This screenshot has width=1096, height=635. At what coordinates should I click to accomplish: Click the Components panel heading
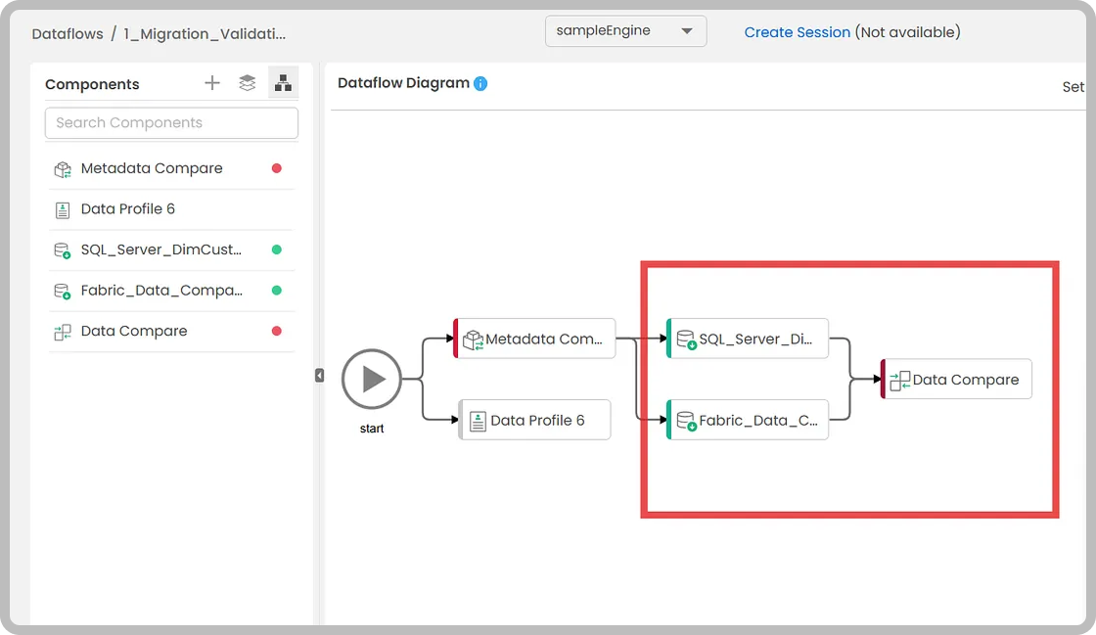[92, 84]
